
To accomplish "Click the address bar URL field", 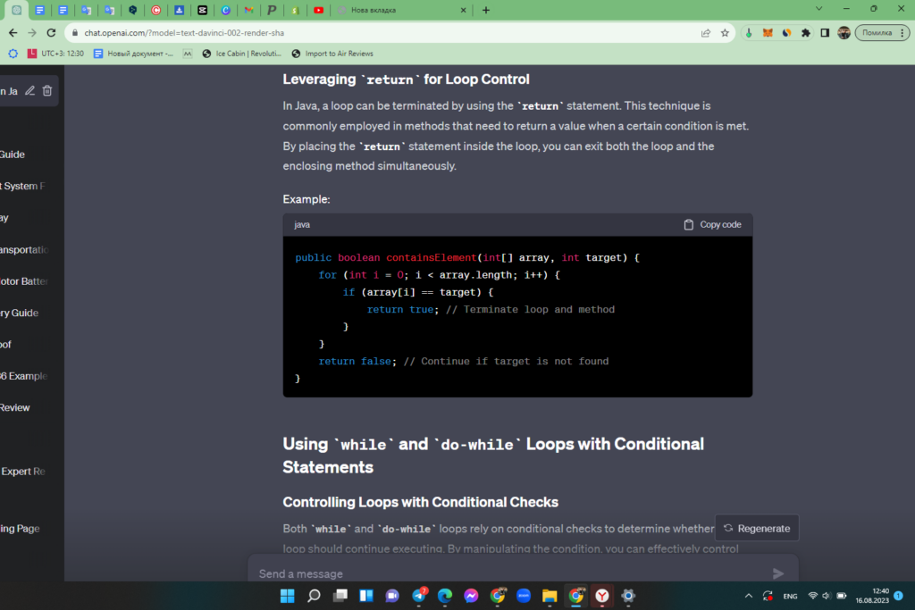I will [385, 33].
